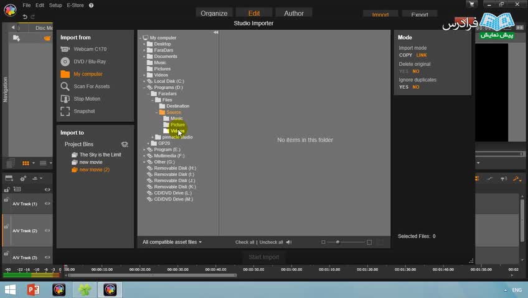Expand the Desktop folder node
This screenshot has width=528, height=298.
pos(144,44)
